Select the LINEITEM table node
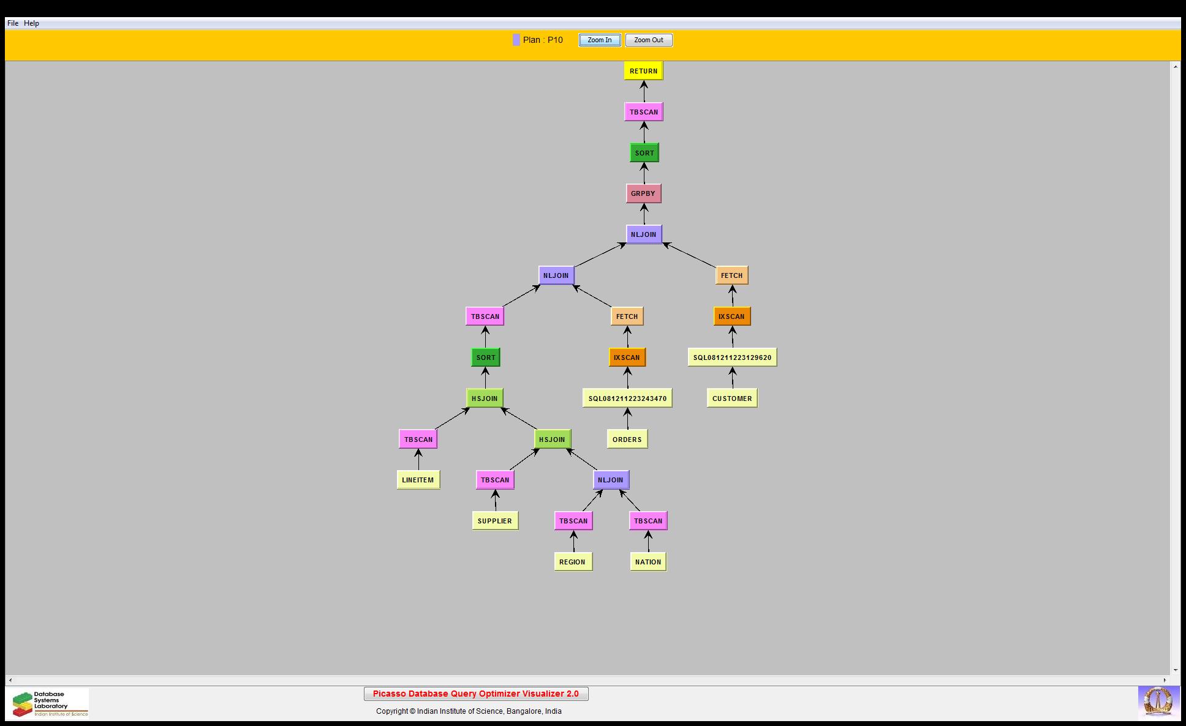The width and height of the screenshot is (1186, 726). [418, 480]
